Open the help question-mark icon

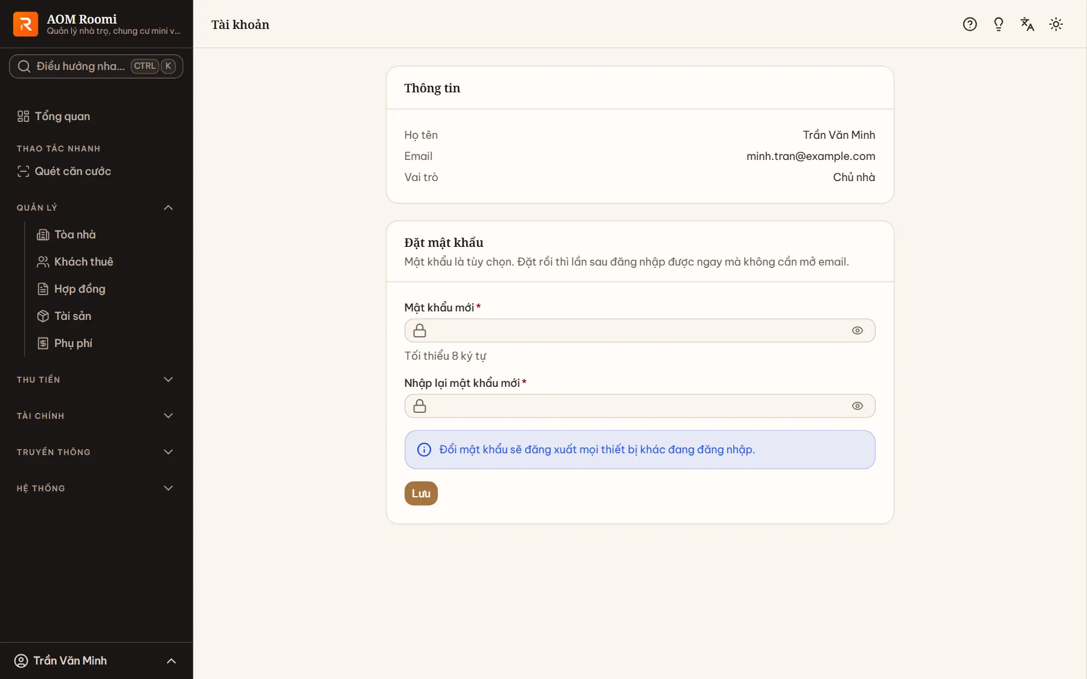pyautogui.click(x=970, y=24)
